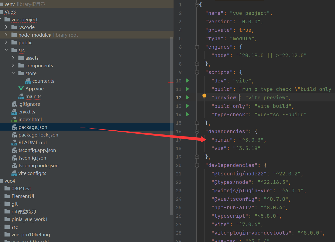Click the node_modules folder icon
Viewport: 335px width, 242px height.
[14, 35]
